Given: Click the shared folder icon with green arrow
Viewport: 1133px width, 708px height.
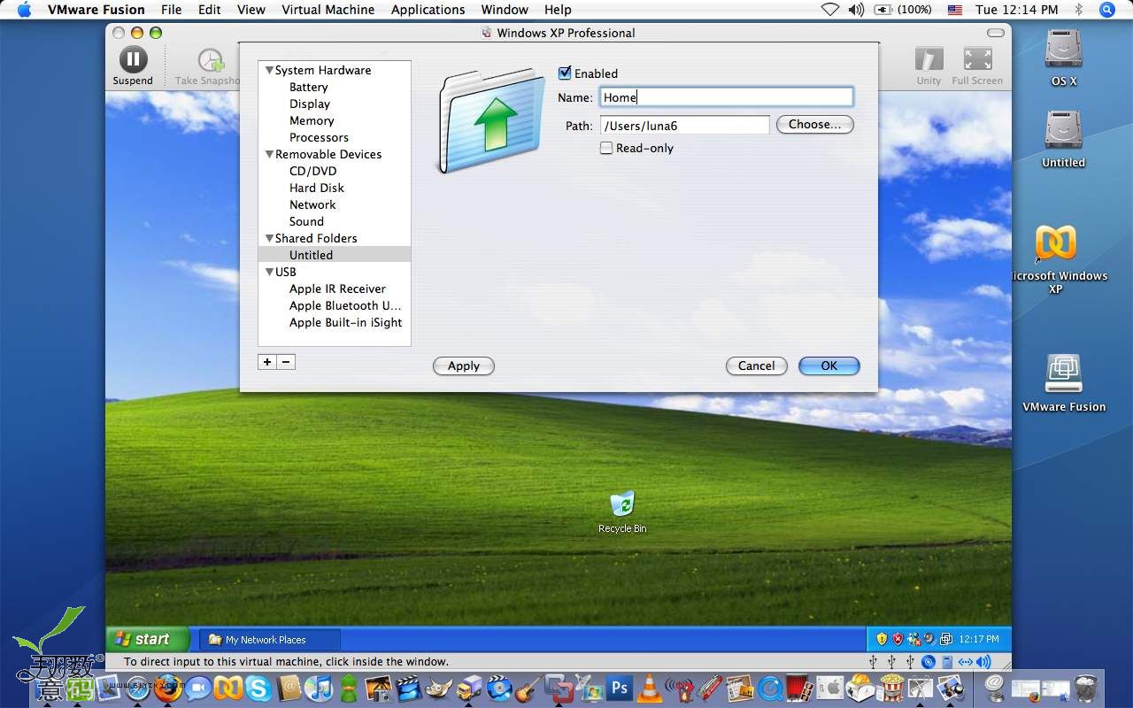Looking at the screenshot, I should click(x=492, y=121).
